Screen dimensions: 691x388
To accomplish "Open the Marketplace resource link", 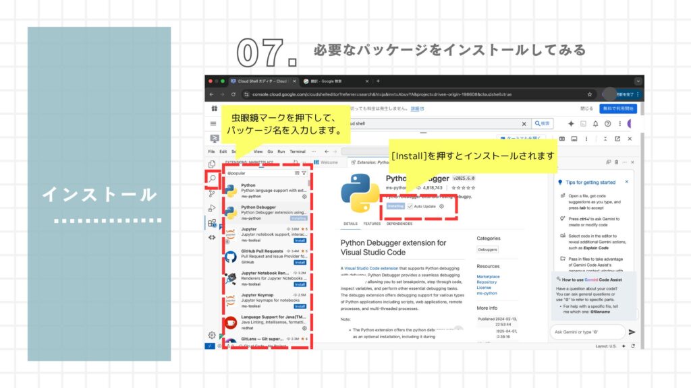I will (489, 277).
